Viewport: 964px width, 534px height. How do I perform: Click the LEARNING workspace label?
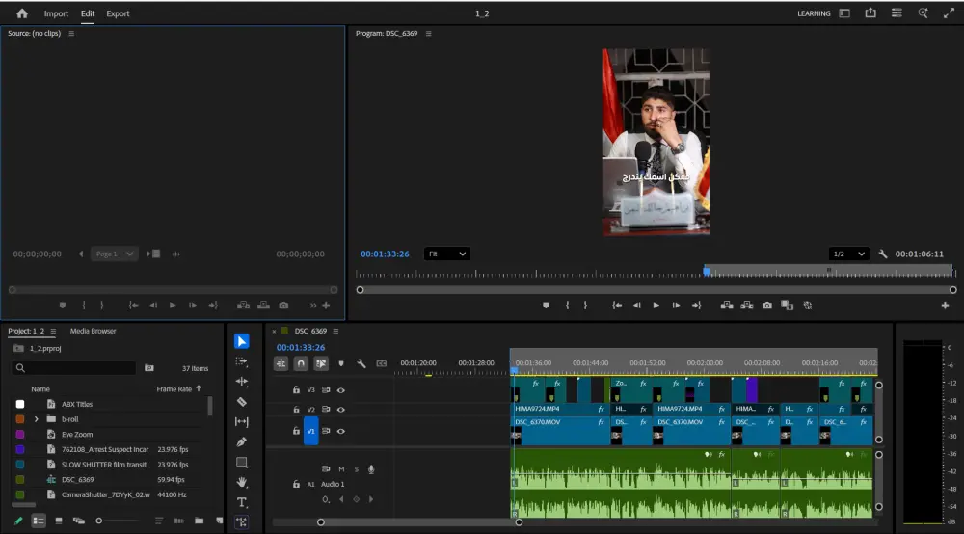pyautogui.click(x=814, y=13)
